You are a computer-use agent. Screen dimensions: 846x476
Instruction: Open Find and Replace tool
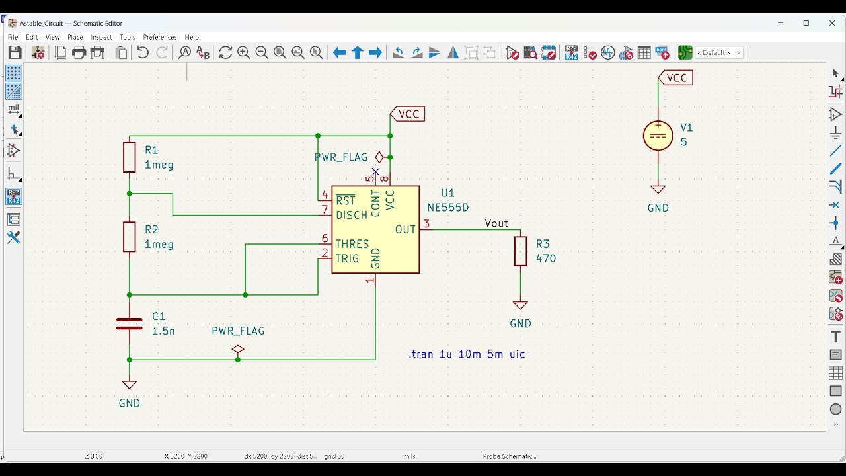[203, 52]
